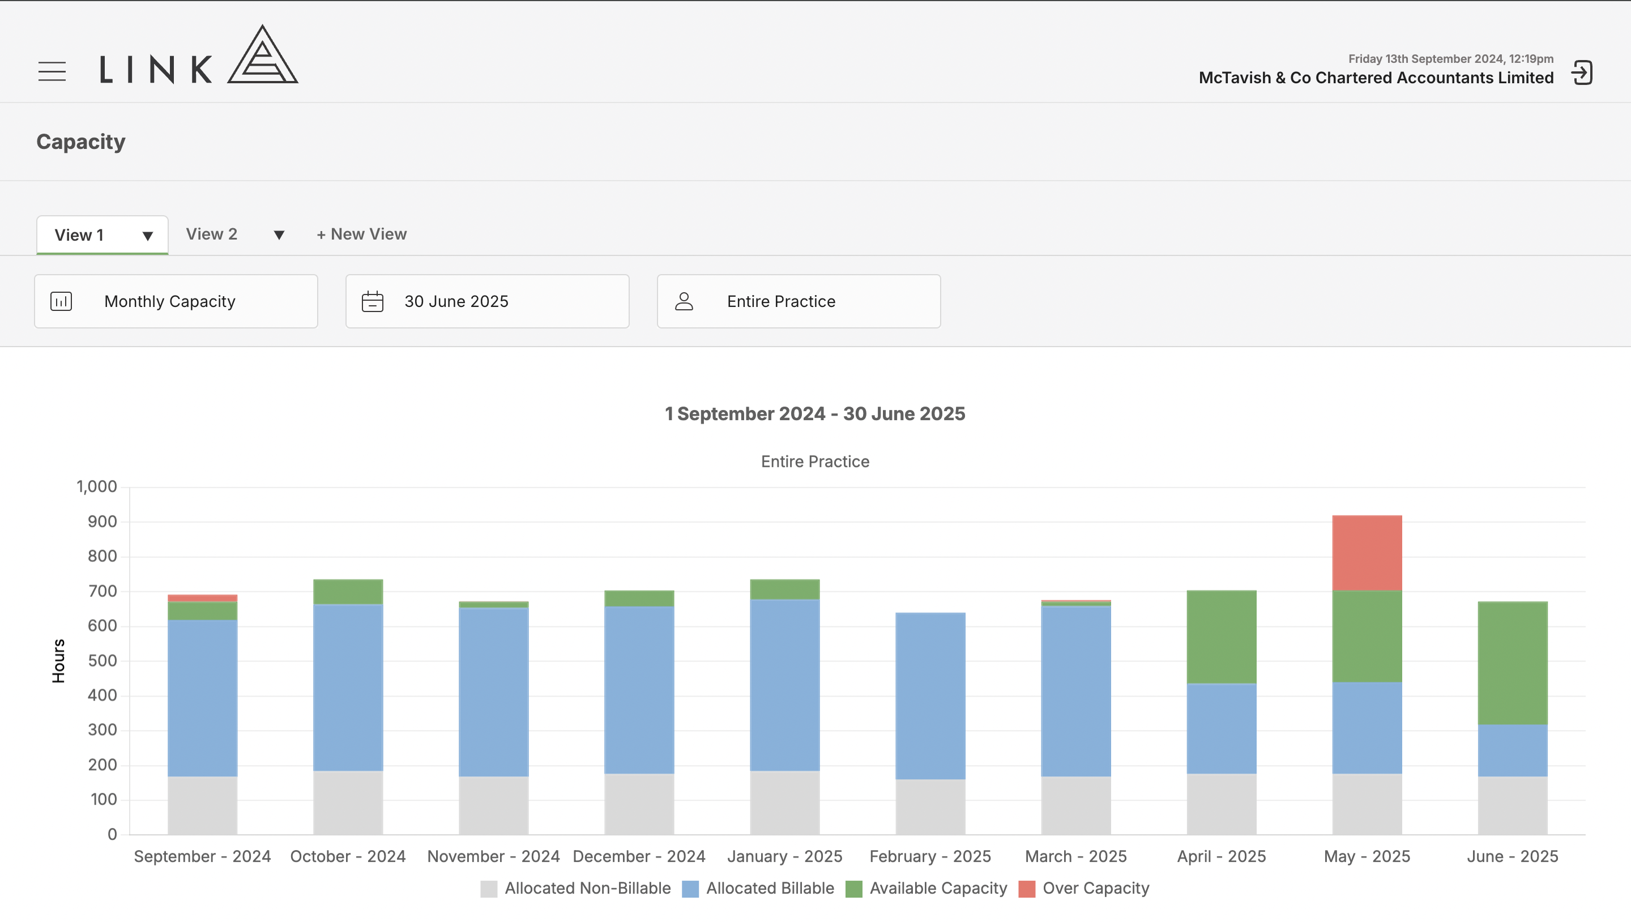Open the Entire Practice selector

coord(799,301)
